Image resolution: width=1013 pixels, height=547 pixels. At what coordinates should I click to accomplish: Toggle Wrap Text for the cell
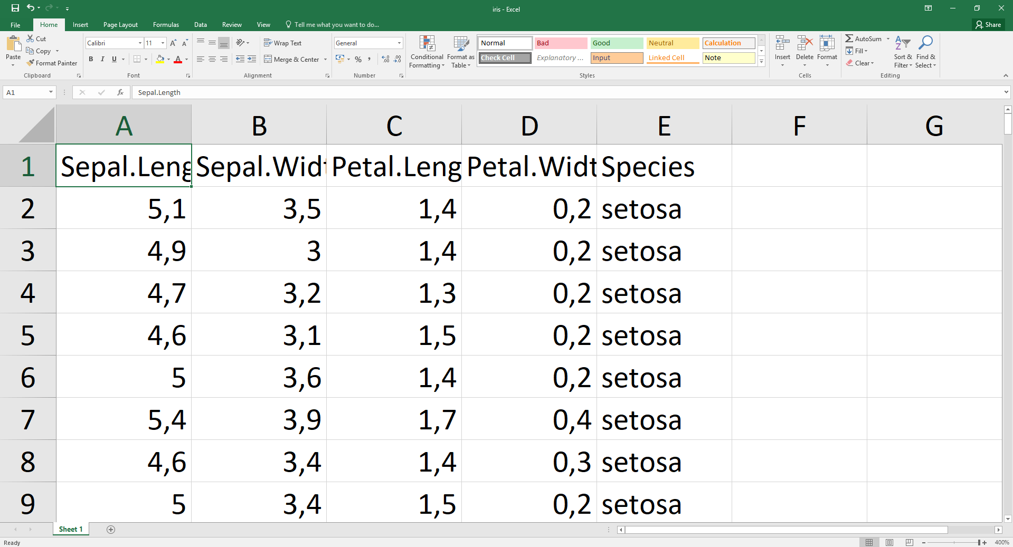point(282,43)
